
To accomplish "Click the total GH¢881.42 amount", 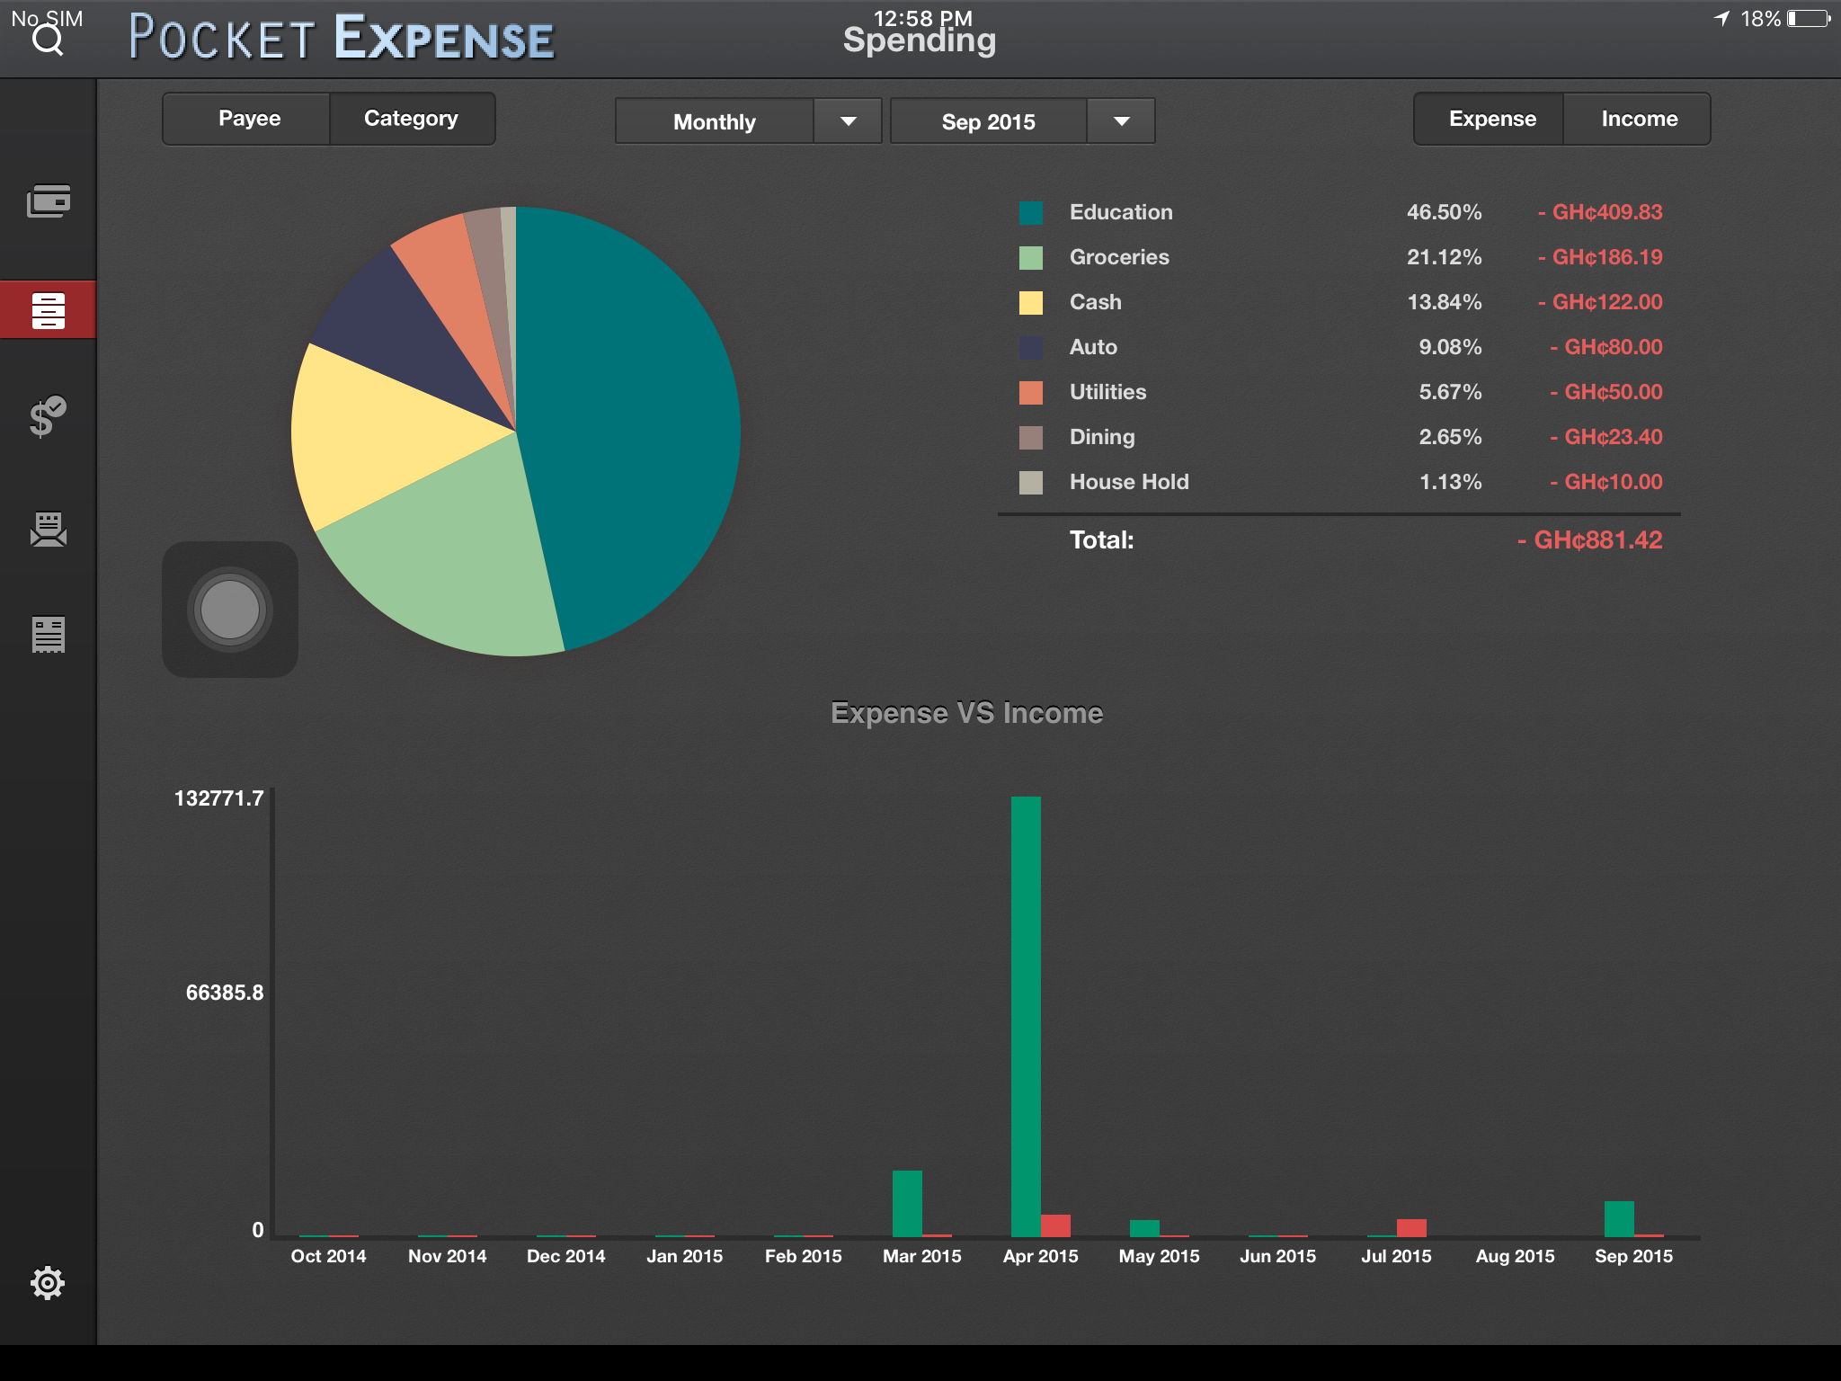I will click(x=1589, y=540).
